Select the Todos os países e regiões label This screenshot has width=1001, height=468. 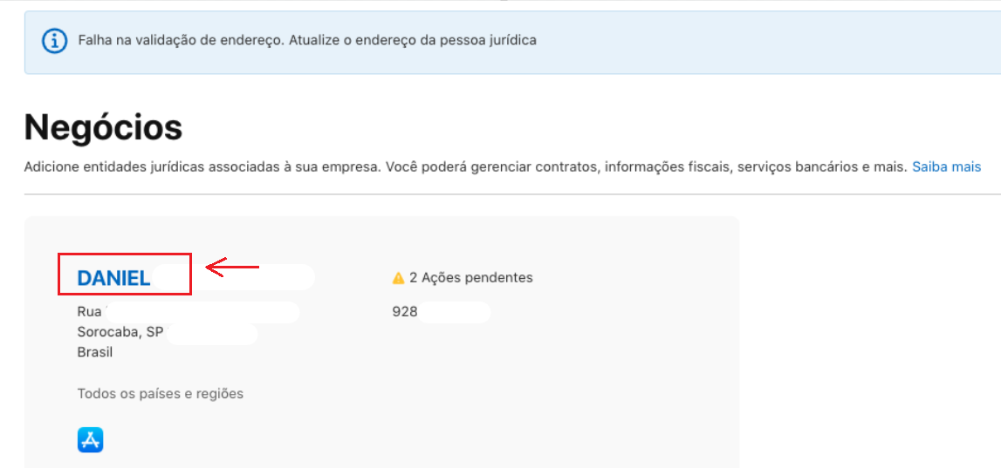(x=161, y=394)
